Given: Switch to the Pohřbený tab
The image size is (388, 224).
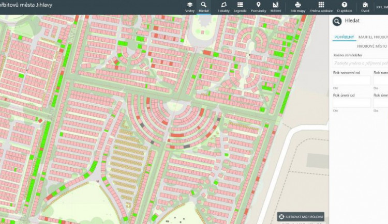Looking at the screenshot, I should click(x=344, y=37).
